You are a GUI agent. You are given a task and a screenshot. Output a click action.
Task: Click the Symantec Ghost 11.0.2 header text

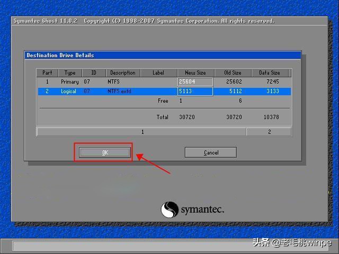(46, 21)
